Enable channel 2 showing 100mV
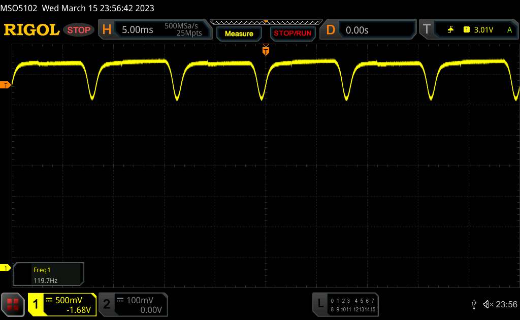Viewport: 520px width, 320px height. [134, 305]
